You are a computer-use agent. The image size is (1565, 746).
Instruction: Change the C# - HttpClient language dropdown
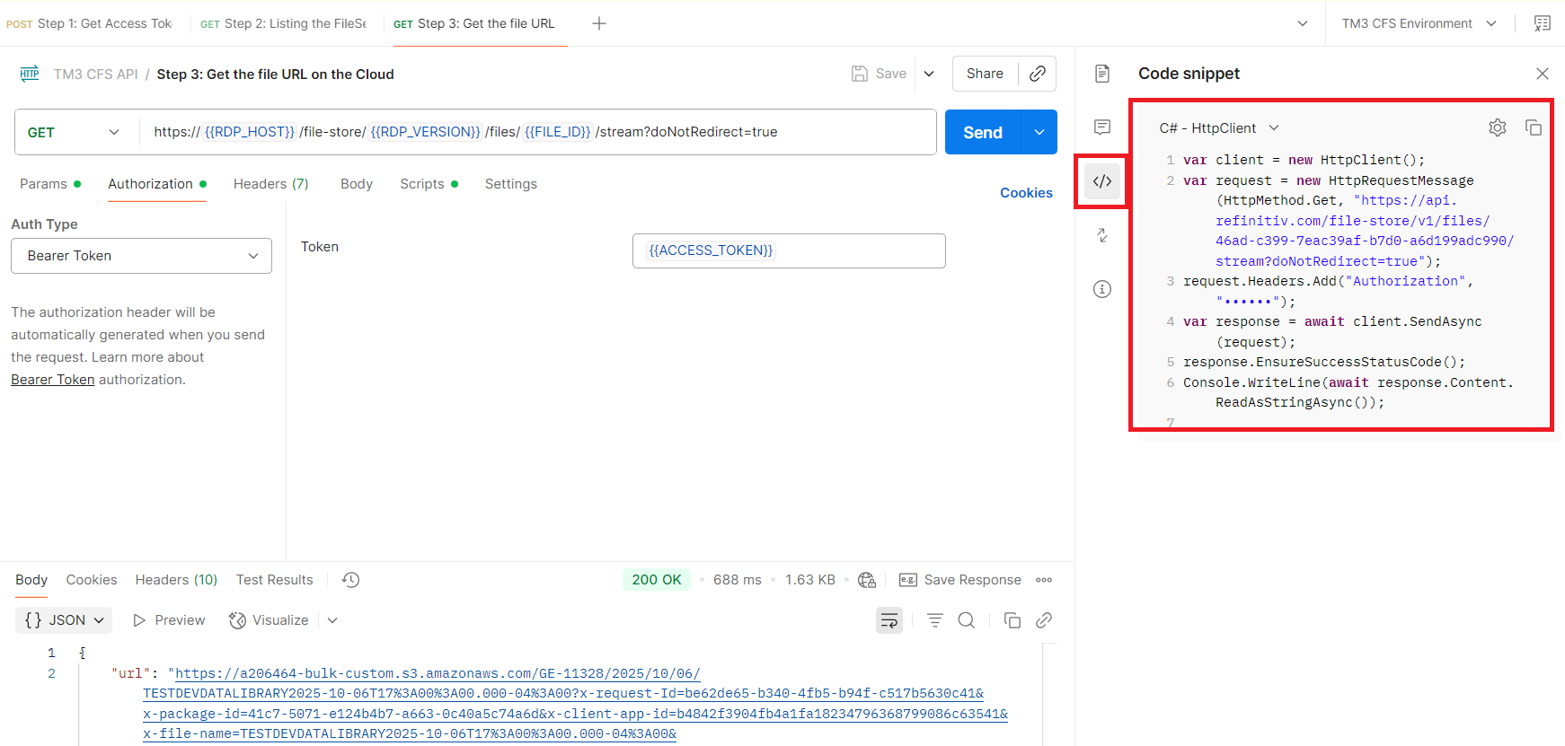click(1218, 128)
